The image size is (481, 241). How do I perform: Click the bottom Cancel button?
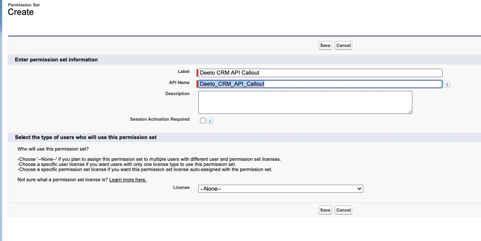(x=343, y=210)
